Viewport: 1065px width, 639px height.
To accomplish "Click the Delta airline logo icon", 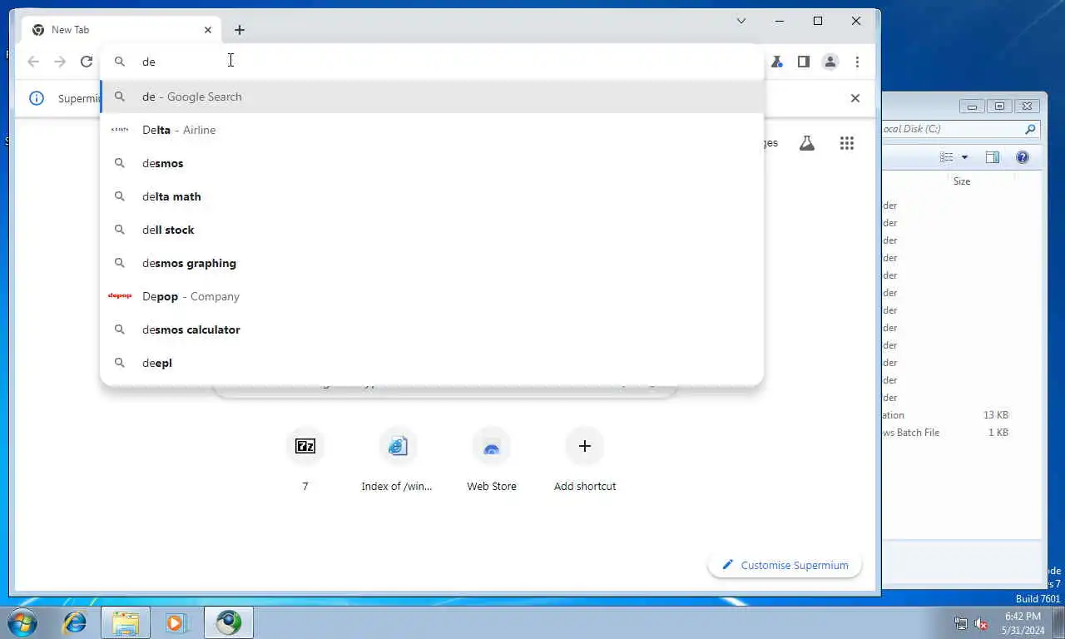I will pos(120,130).
